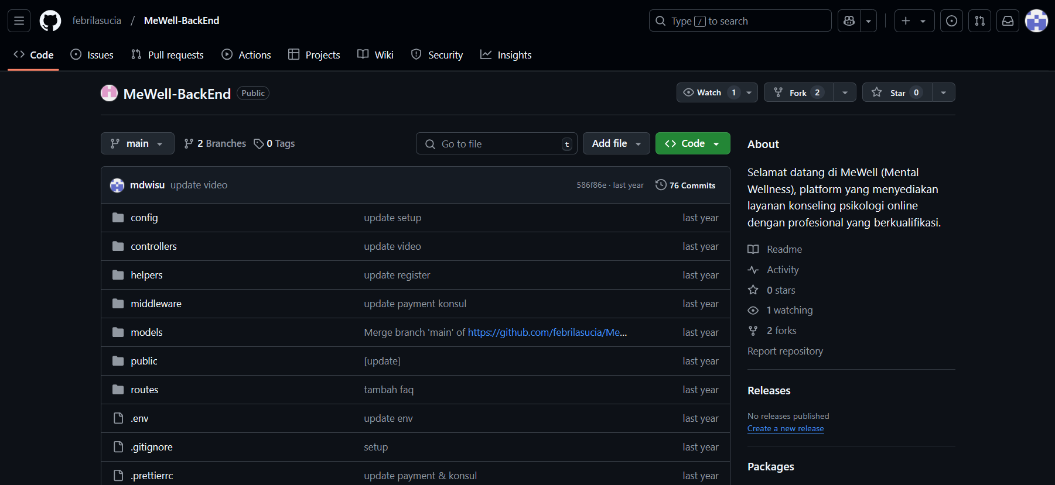Open pull requests icon in header
This screenshot has height=485, width=1055.
(979, 21)
